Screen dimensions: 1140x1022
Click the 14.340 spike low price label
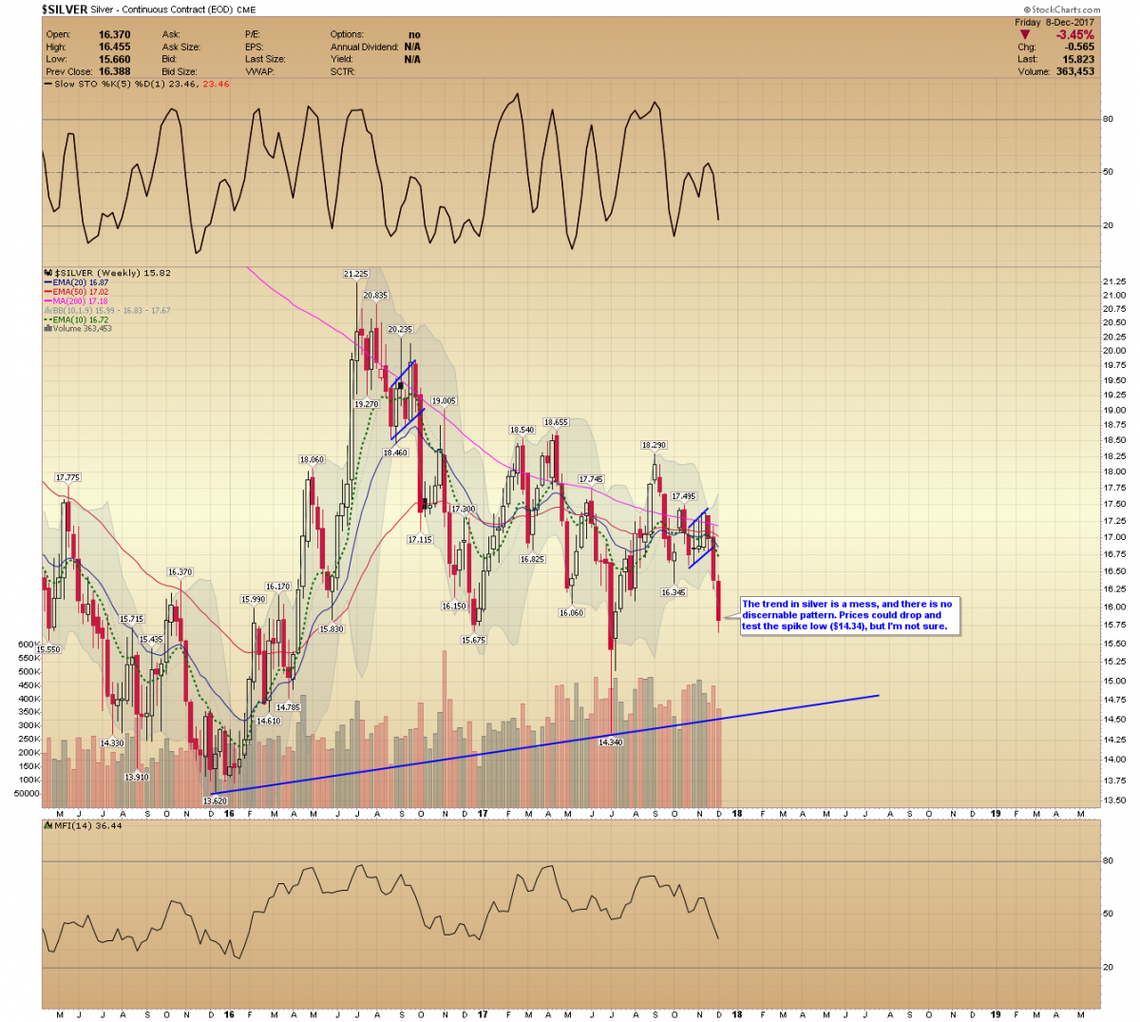610,742
